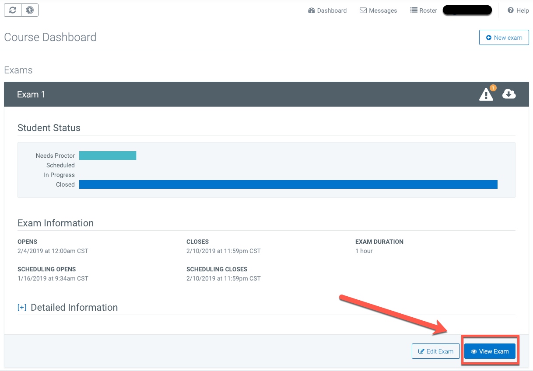Open Messages in the top navigation
This screenshot has width=533, height=371.
click(379, 10)
